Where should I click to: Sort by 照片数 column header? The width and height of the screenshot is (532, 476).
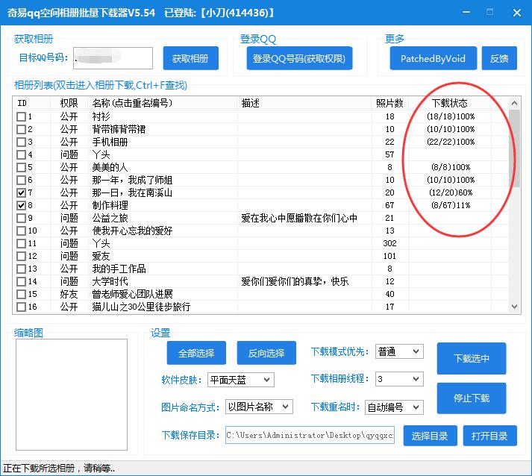390,103
